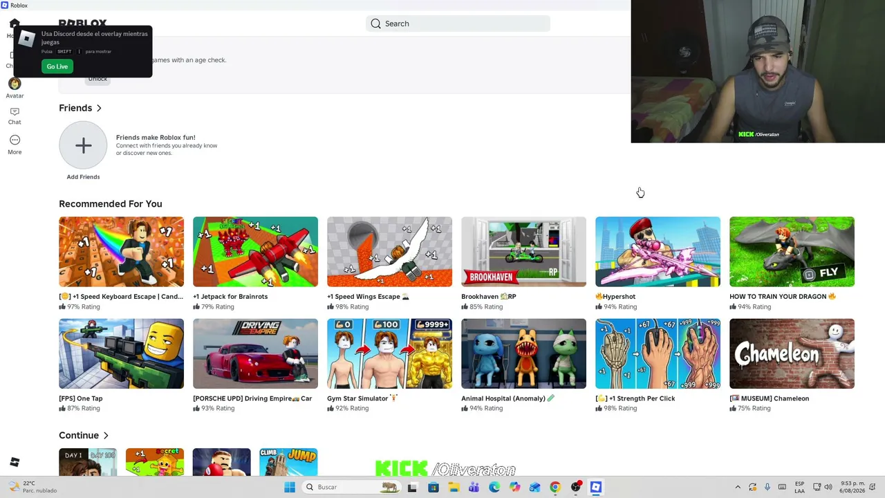Open HOW TO TRAIN YOUR DRAGON thumbnail
The height and width of the screenshot is (498, 885).
[x=792, y=252]
